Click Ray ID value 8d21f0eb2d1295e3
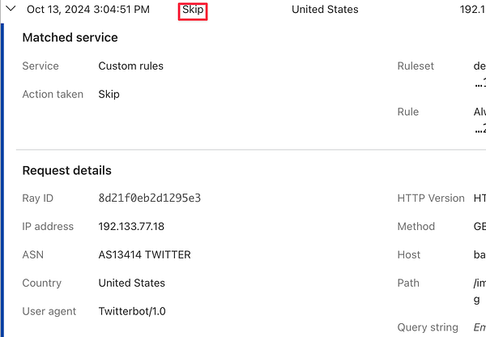The width and height of the screenshot is (486, 337). point(149,198)
